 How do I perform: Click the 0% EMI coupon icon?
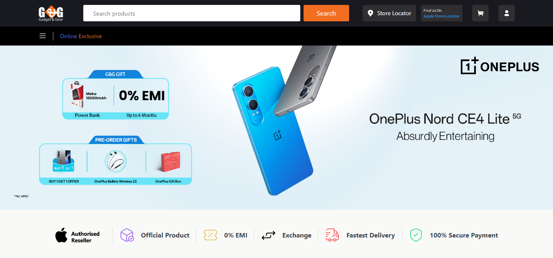pyautogui.click(x=210, y=235)
